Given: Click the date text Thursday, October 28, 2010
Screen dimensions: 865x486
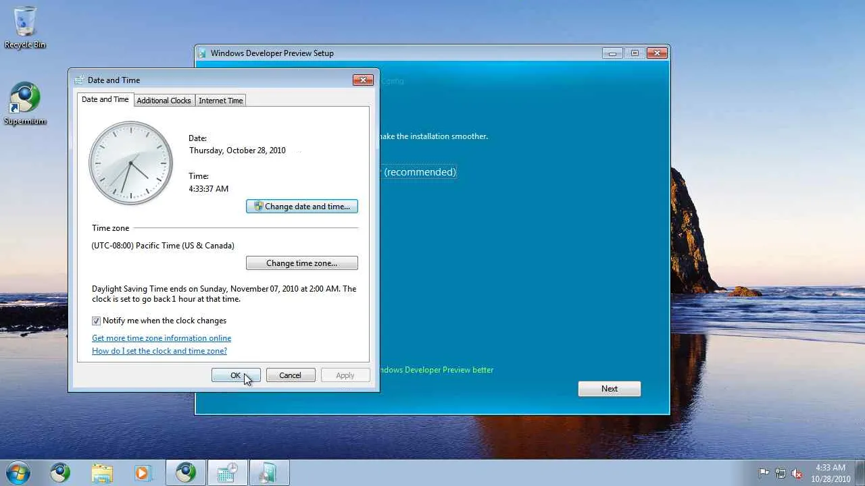Looking at the screenshot, I should pyautogui.click(x=237, y=151).
